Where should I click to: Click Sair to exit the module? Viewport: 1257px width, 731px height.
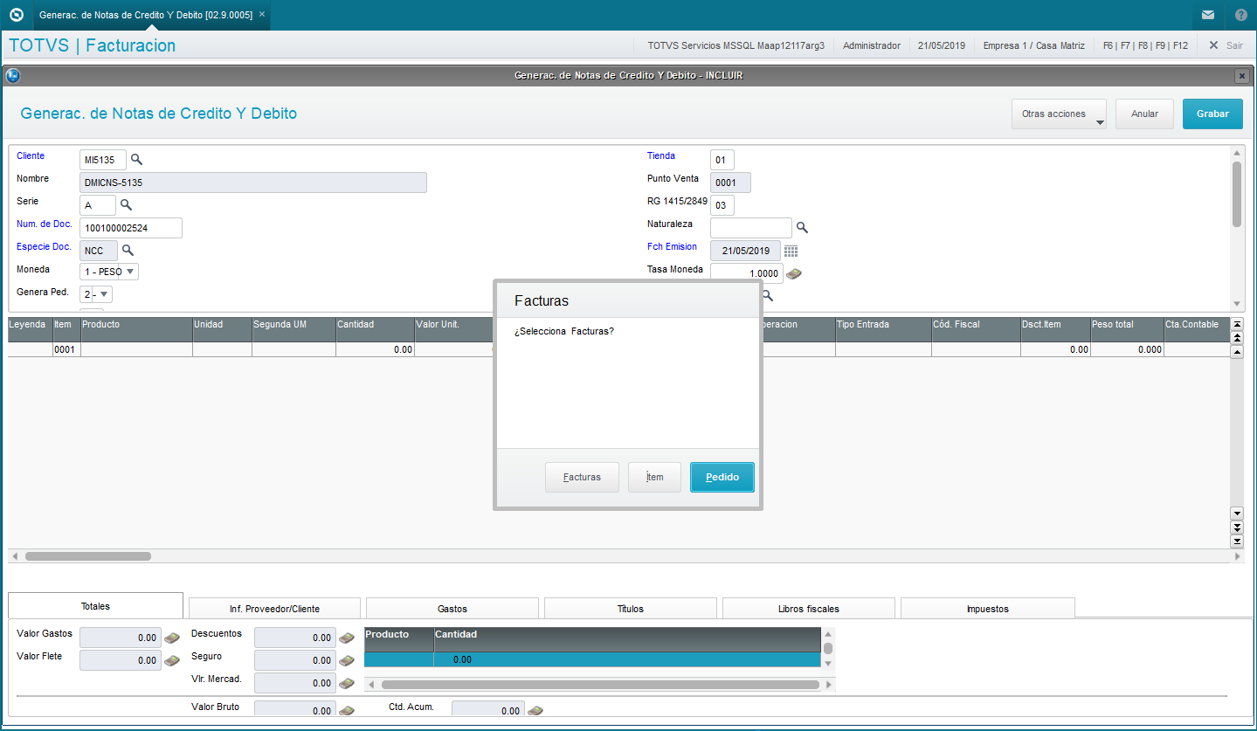(1226, 45)
